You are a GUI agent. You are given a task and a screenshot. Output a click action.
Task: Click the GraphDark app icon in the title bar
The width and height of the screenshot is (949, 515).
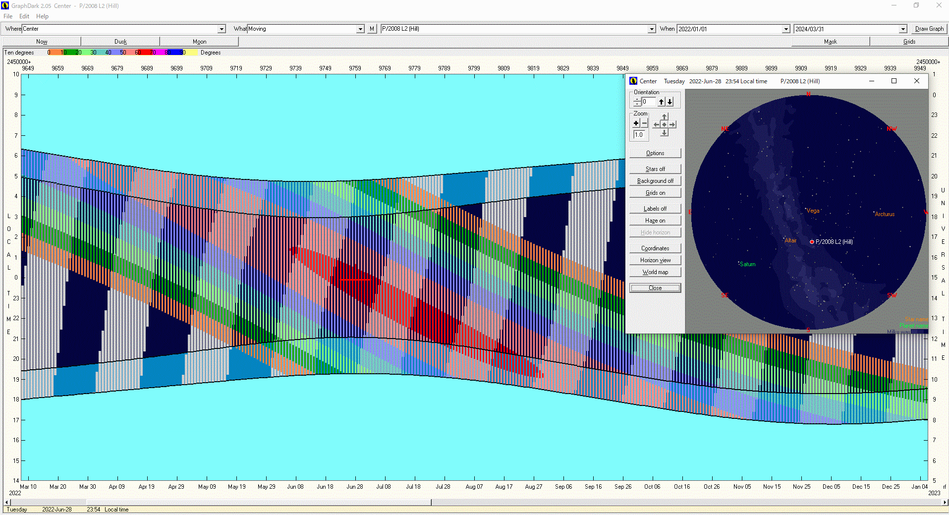point(5,5)
